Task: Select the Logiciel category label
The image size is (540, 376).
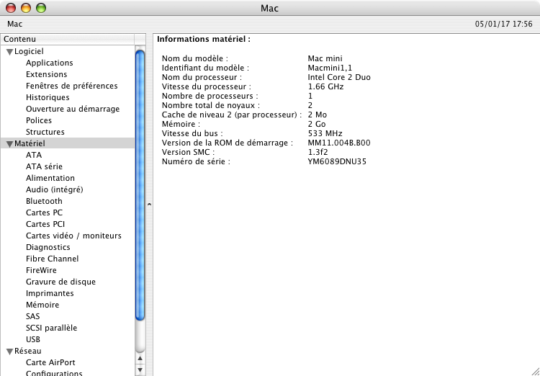Action: pos(29,51)
